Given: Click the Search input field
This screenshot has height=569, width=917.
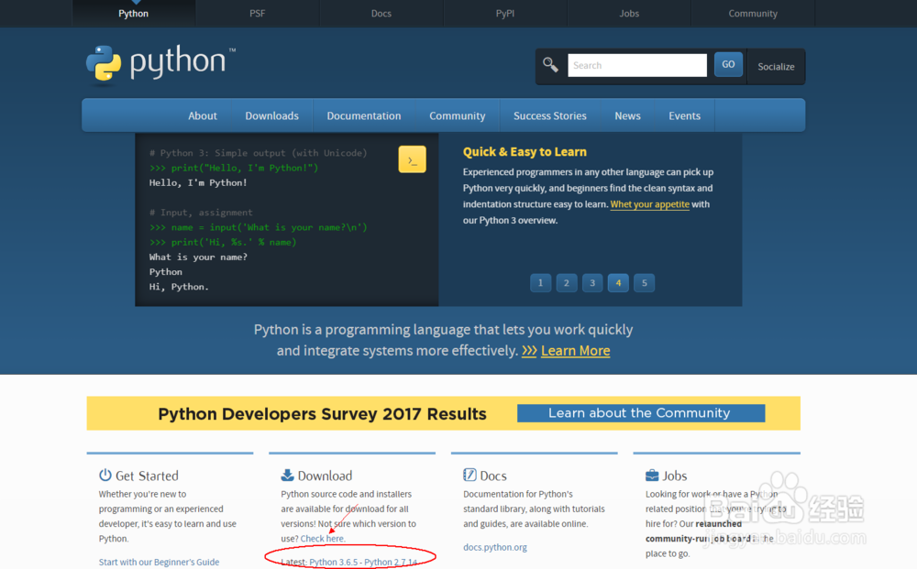Looking at the screenshot, I should 637,65.
